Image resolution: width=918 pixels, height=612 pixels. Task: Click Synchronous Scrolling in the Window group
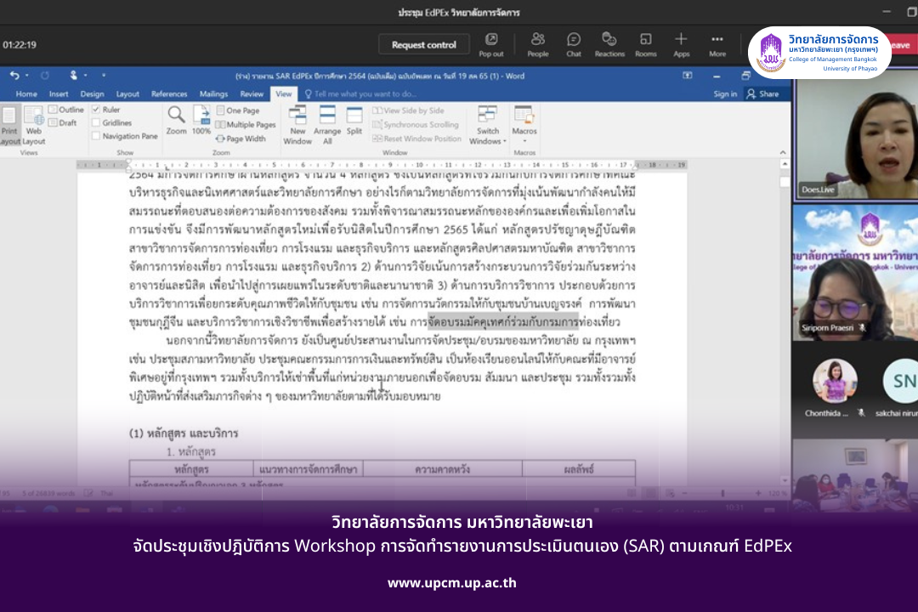click(416, 124)
